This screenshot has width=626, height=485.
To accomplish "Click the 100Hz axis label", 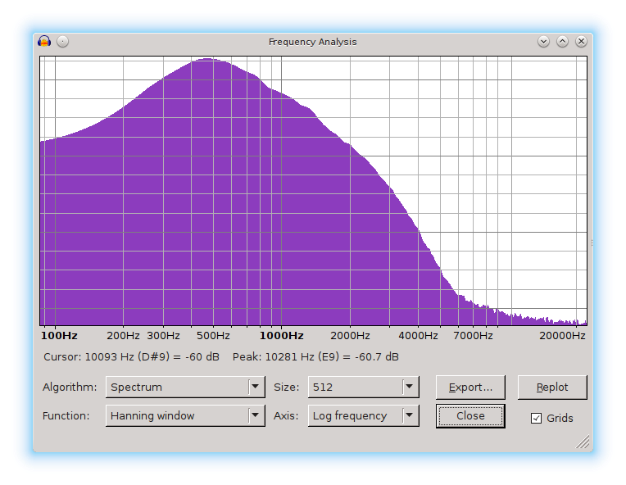I will point(59,336).
